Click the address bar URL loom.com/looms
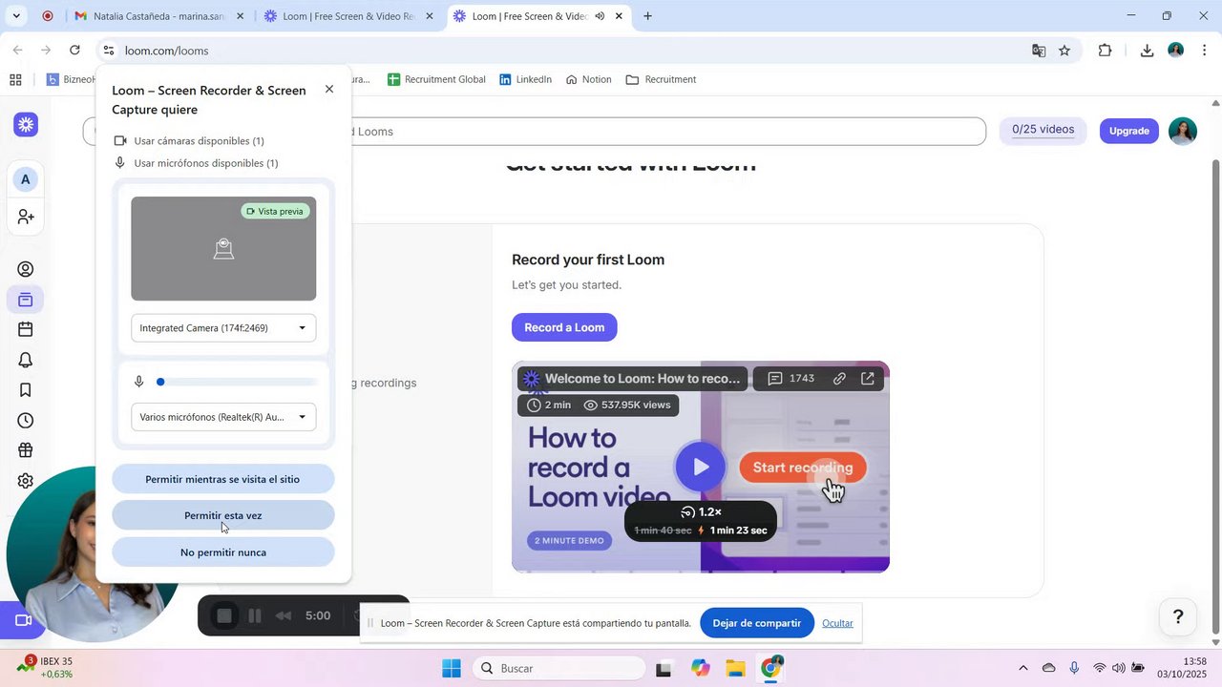The image size is (1222, 687). pos(166,51)
